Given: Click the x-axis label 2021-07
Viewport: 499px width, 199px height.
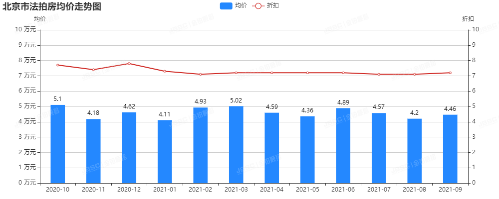Looking at the screenshot, I should (x=379, y=190).
